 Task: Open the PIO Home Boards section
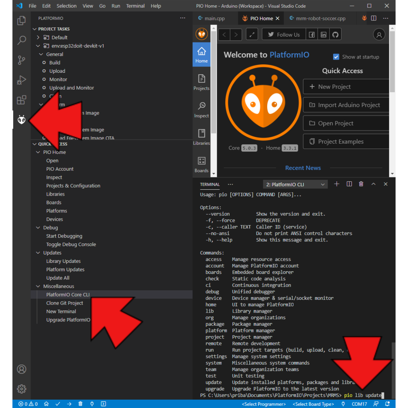201,165
